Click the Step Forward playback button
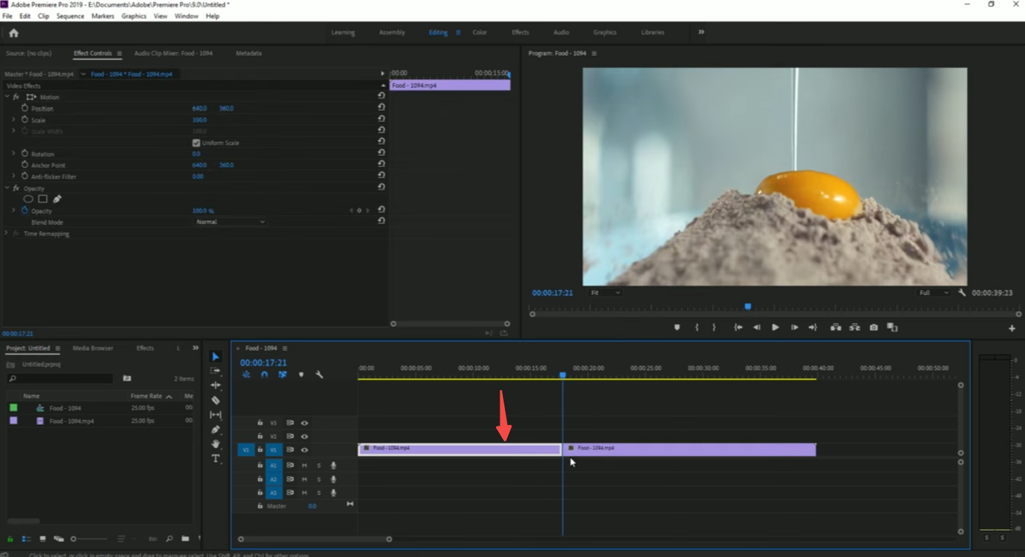 [x=794, y=327]
